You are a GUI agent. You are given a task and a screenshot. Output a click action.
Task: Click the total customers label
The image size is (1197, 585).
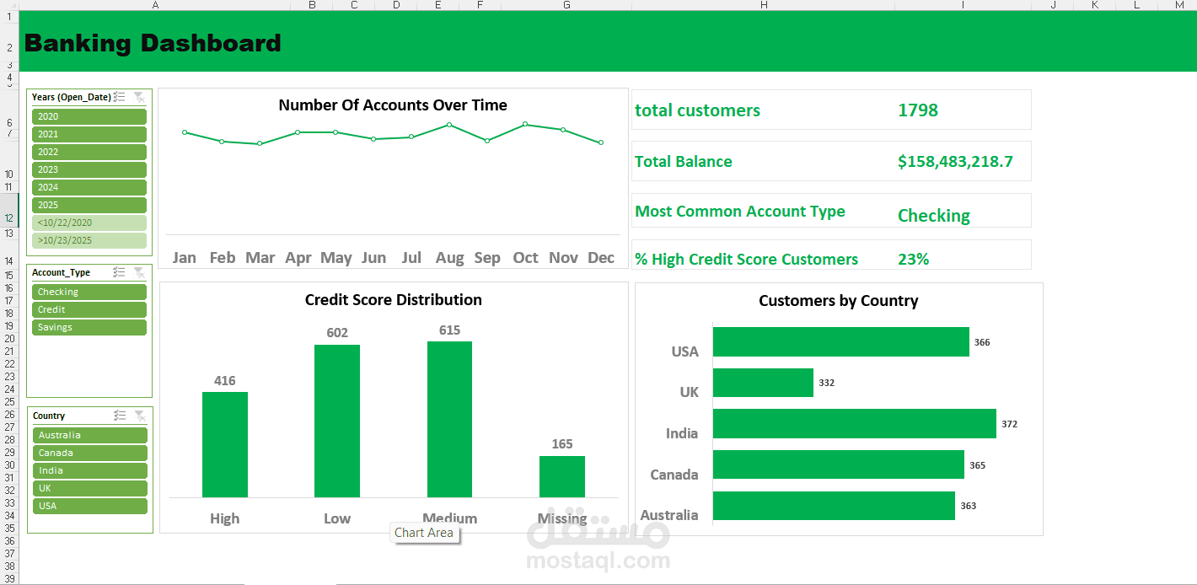(x=697, y=110)
